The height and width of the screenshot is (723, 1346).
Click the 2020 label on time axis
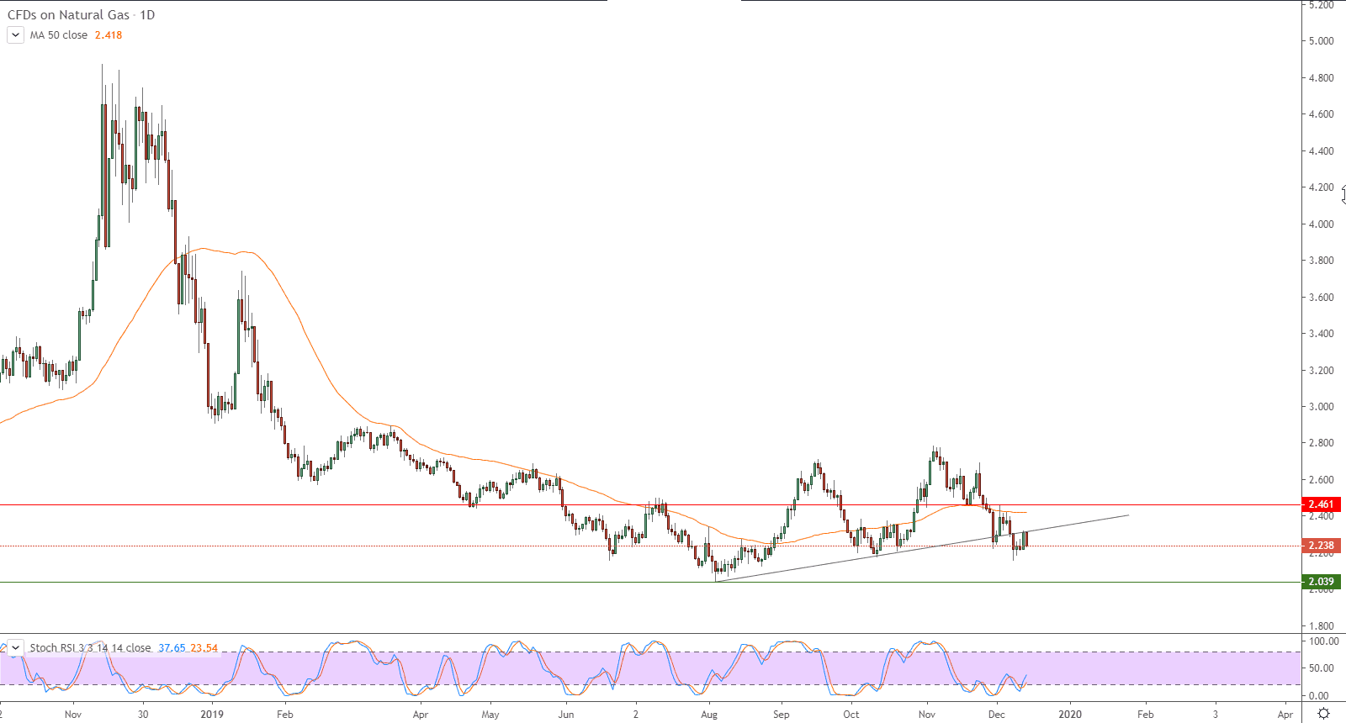coord(1070,715)
